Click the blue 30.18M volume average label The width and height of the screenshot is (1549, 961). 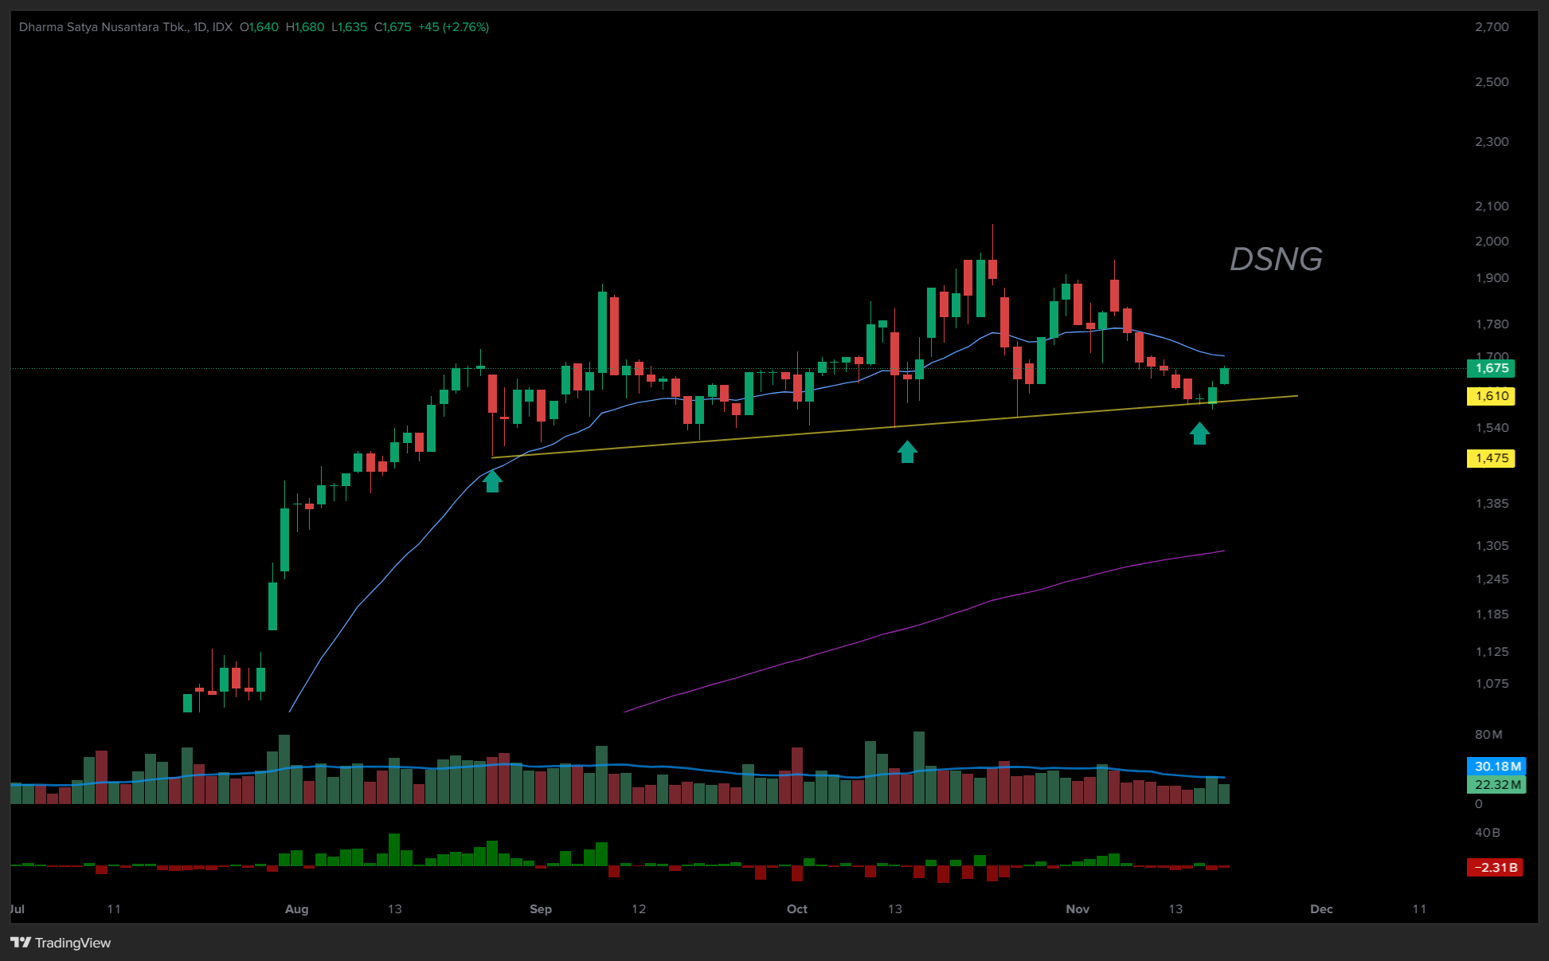tap(1496, 767)
